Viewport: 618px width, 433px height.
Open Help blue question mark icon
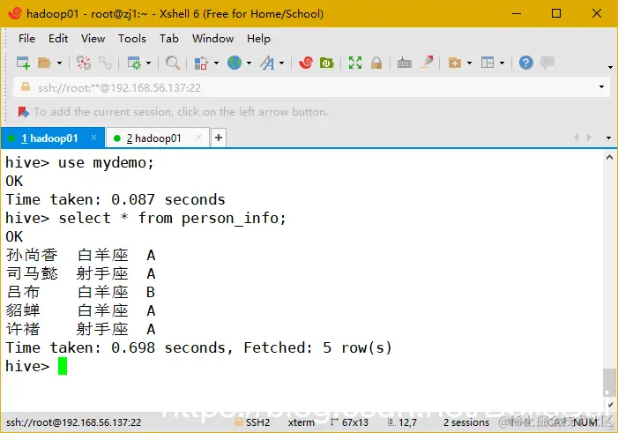point(525,63)
